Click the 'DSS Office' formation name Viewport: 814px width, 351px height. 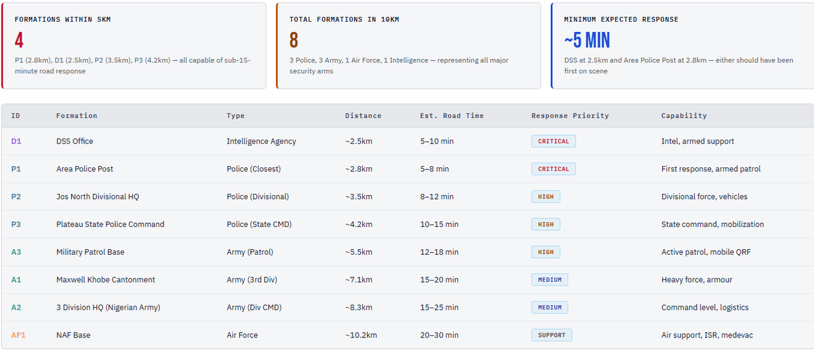75,141
